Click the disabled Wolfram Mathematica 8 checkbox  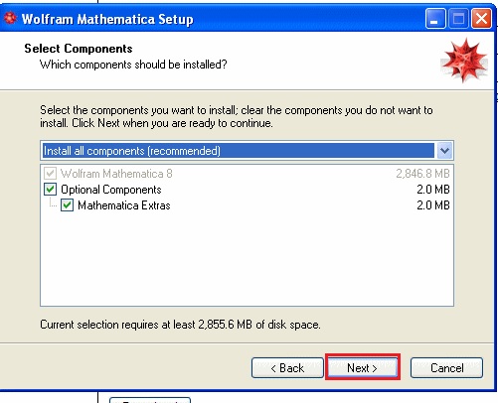[51, 173]
